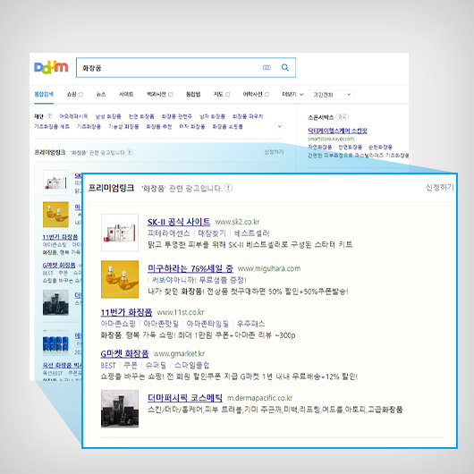The height and width of the screenshot is (474, 474).
Task: Expand the suggested keywords chevron
Action: click(x=280, y=126)
